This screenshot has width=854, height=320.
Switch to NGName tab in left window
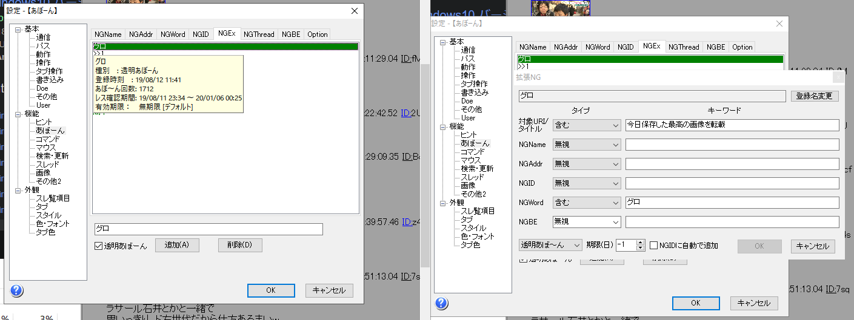[108, 34]
